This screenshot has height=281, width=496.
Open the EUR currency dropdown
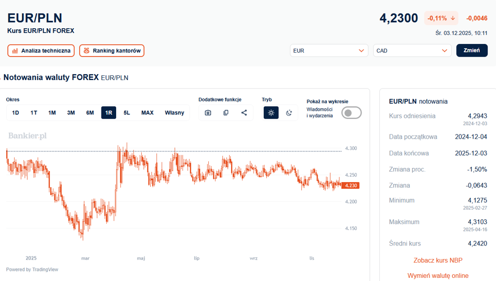pyautogui.click(x=329, y=51)
